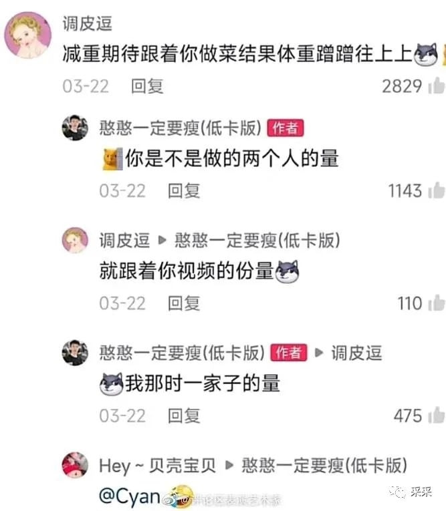Tap 调皮逗's small avatar in reply thread
Viewport: 446px width, 511px height.
(x=75, y=240)
